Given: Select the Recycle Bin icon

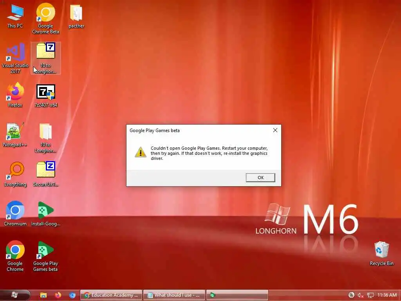Looking at the screenshot, I should pyautogui.click(x=381, y=254).
